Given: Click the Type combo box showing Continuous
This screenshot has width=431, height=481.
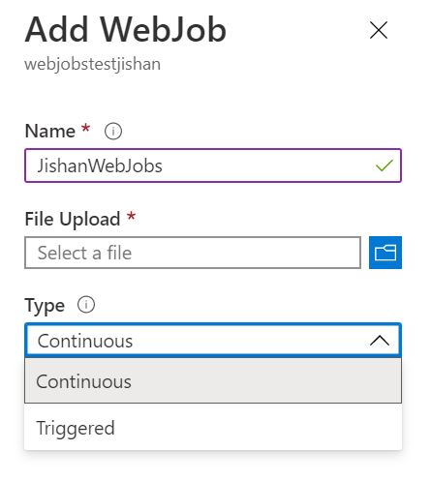Looking at the screenshot, I should [x=213, y=341].
